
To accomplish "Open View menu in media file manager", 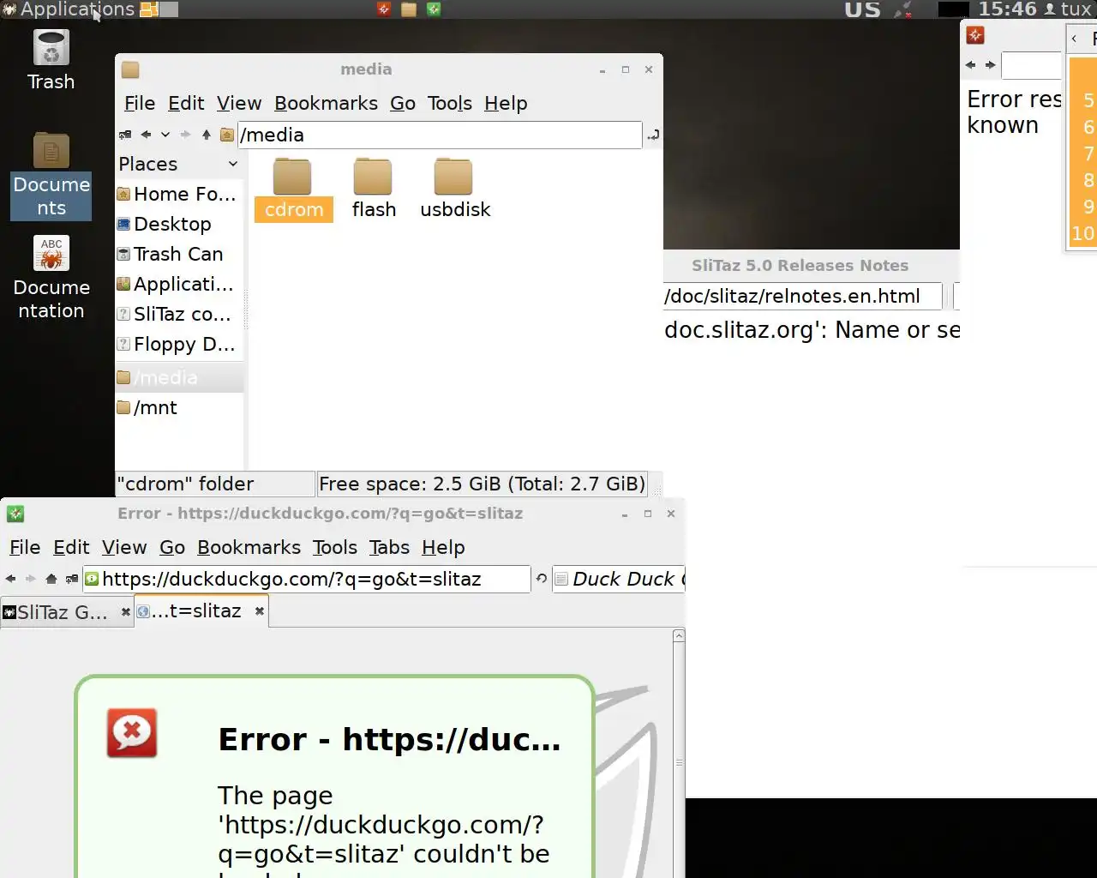I will coord(238,104).
